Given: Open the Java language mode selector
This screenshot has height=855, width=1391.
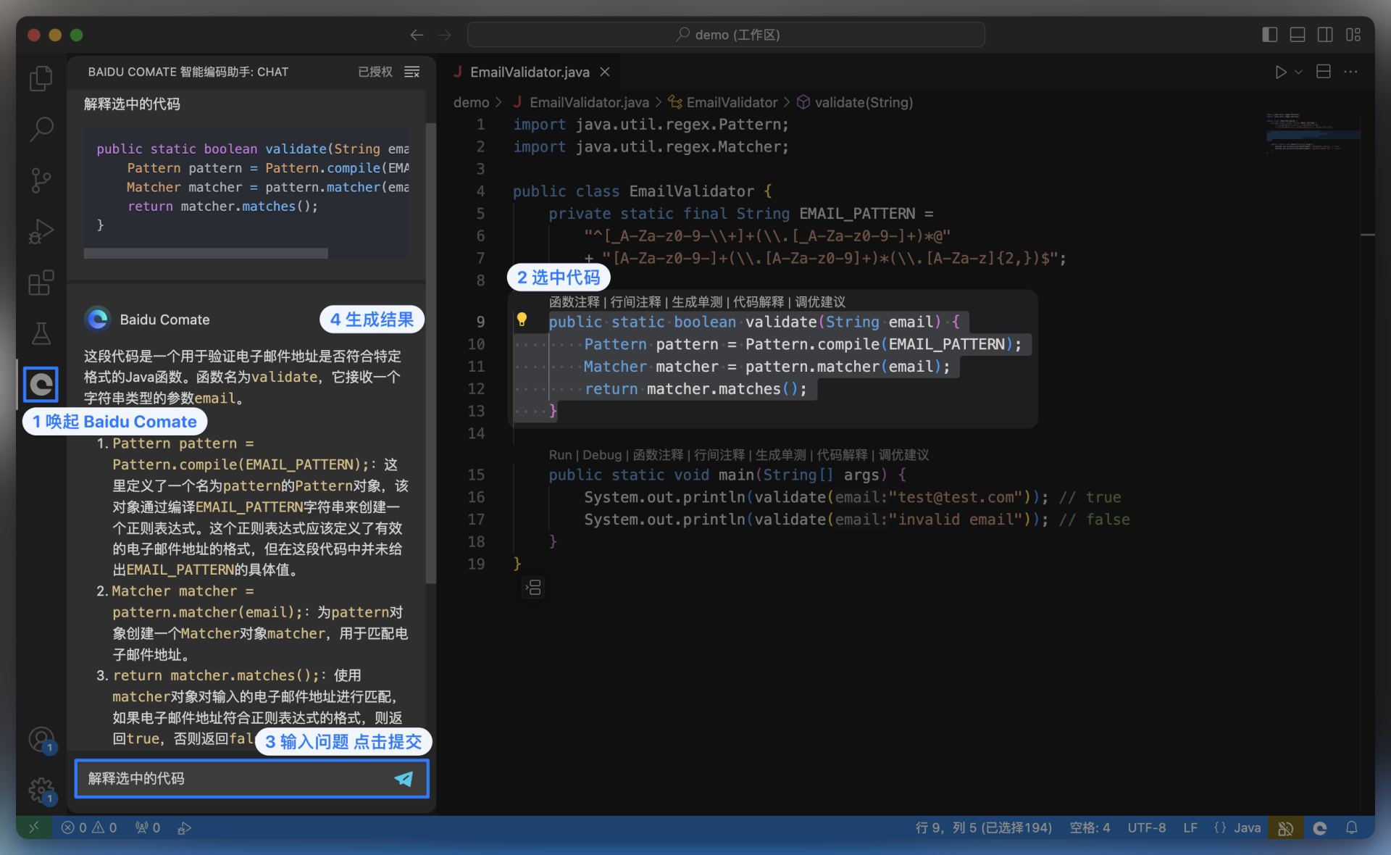Looking at the screenshot, I should 1246,827.
